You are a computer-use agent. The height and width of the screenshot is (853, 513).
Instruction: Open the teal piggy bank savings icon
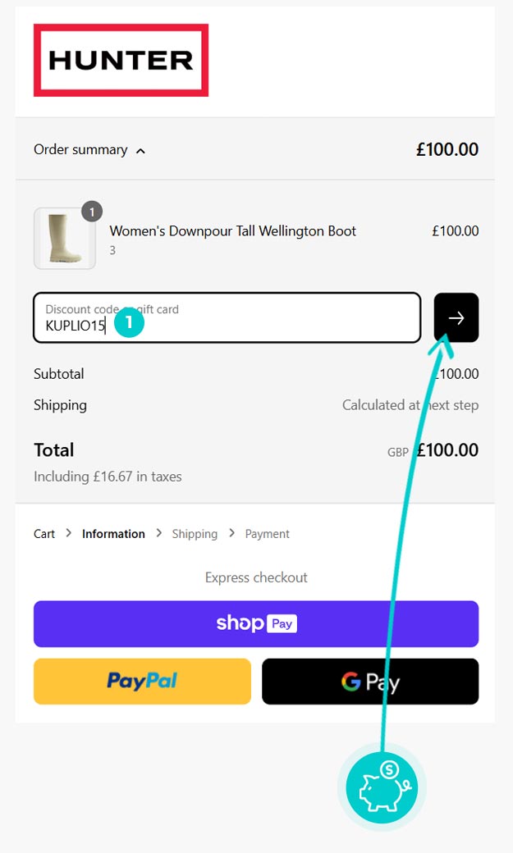point(382,787)
